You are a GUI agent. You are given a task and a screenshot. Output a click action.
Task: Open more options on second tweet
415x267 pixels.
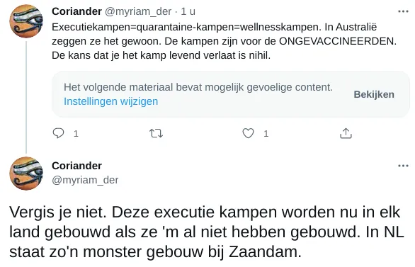click(x=403, y=166)
